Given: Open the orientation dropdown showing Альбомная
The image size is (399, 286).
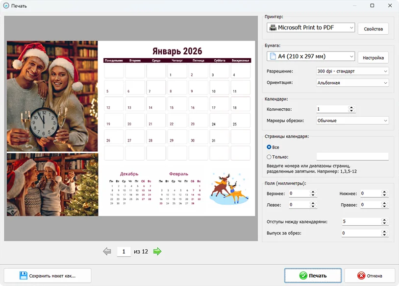Looking at the screenshot, I should pos(352,83).
